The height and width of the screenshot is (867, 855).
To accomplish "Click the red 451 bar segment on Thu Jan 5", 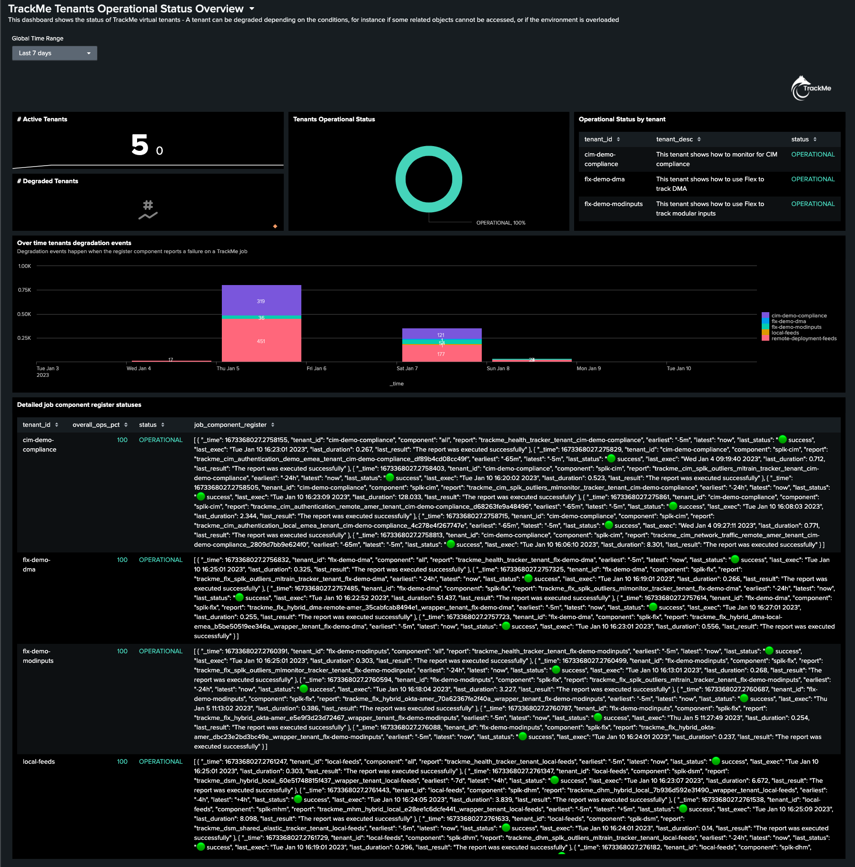I will [x=261, y=340].
